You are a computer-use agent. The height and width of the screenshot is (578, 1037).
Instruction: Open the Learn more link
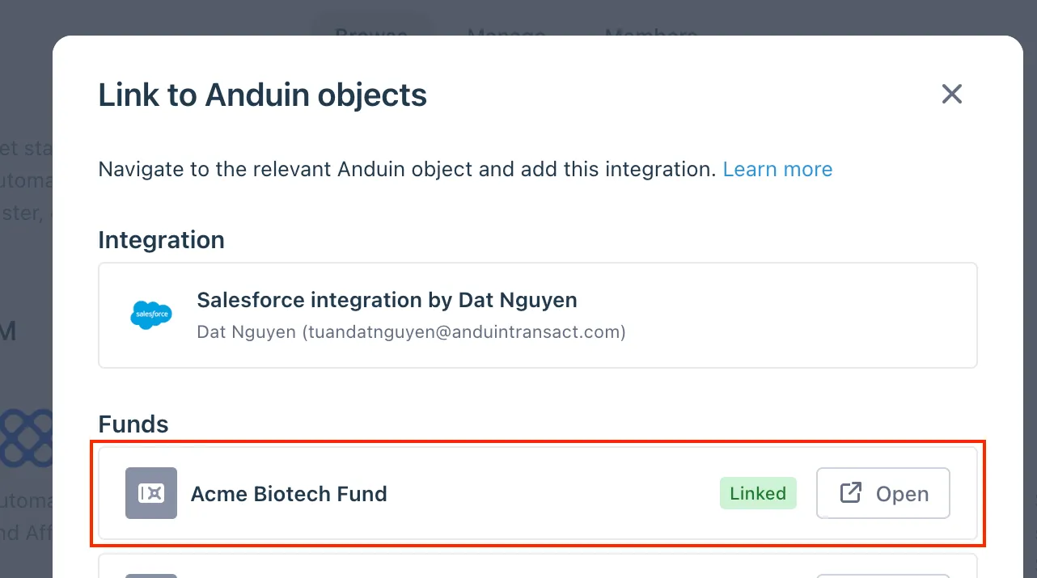click(777, 169)
